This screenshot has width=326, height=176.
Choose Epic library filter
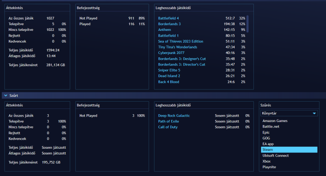[266, 132]
